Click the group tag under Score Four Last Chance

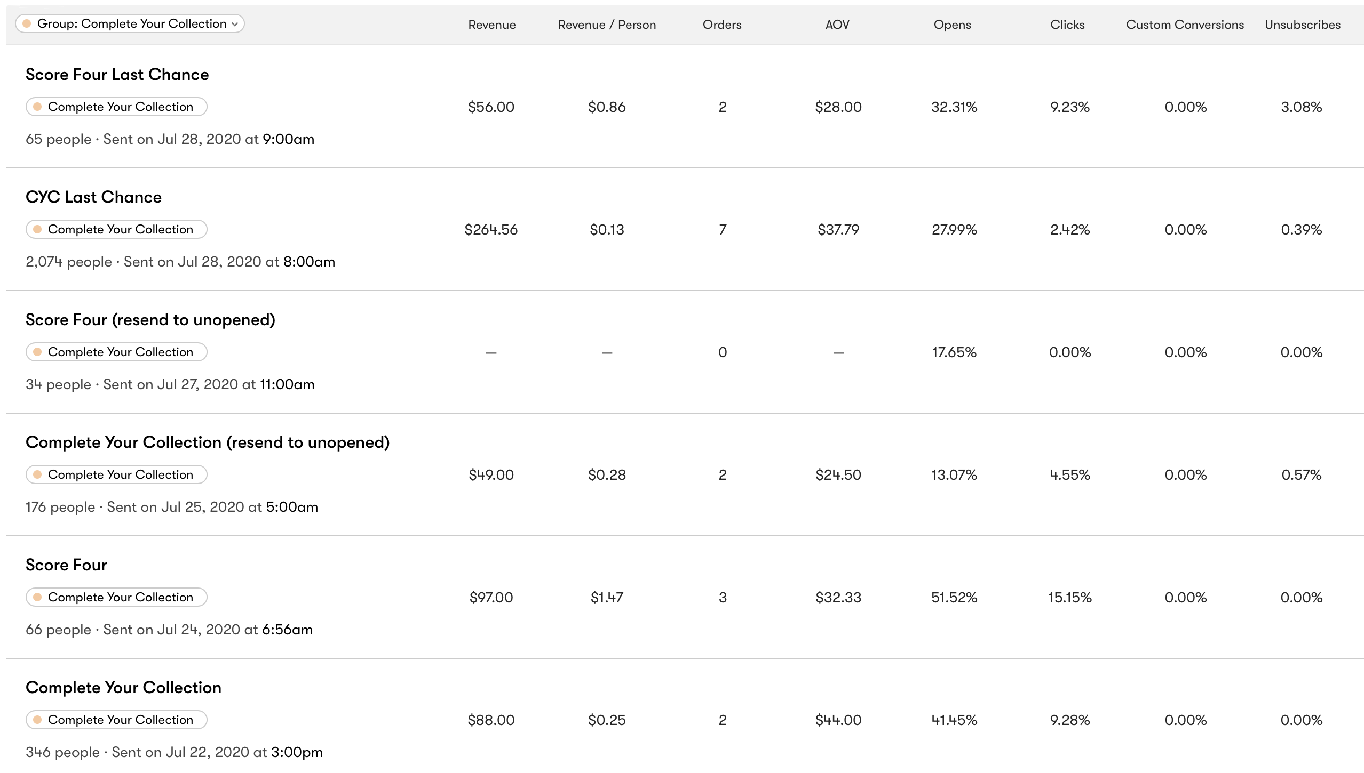click(116, 107)
